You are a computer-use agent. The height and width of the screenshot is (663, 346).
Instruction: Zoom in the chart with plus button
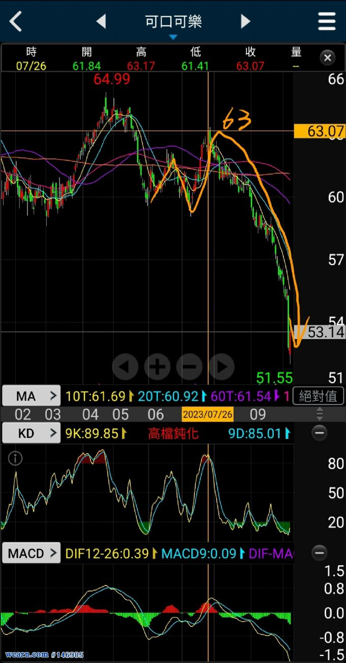[157, 366]
